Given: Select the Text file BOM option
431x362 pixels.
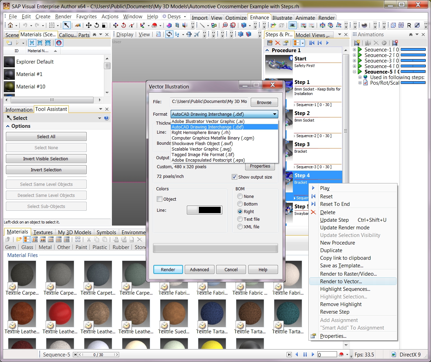Looking at the screenshot, I should point(240,219).
